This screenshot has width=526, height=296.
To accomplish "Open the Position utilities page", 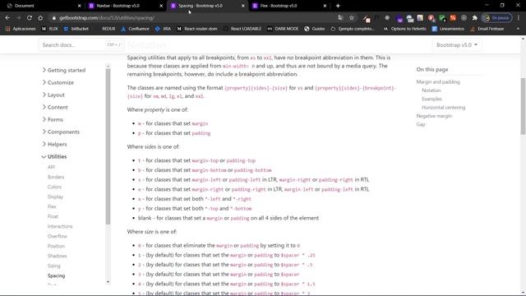I will pos(56,246).
